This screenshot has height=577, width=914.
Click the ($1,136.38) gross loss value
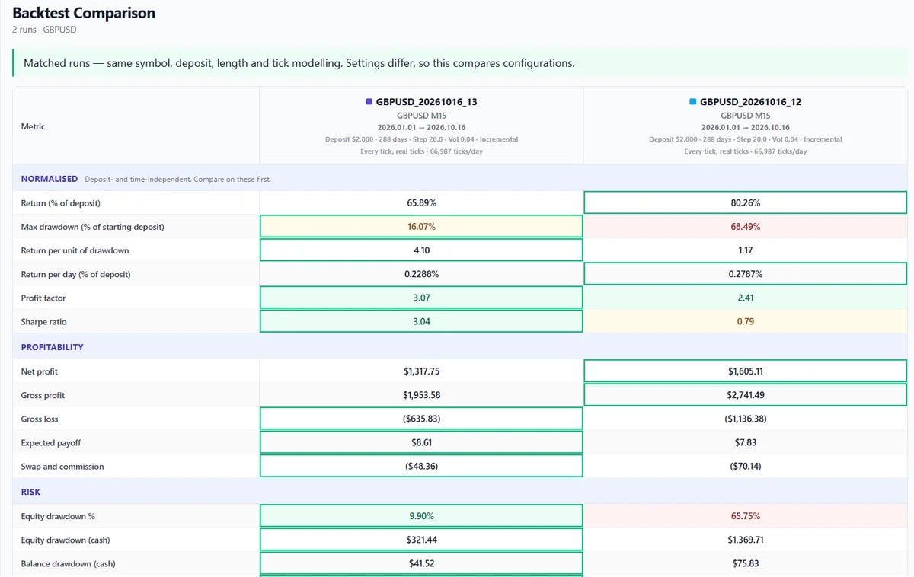coord(745,419)
